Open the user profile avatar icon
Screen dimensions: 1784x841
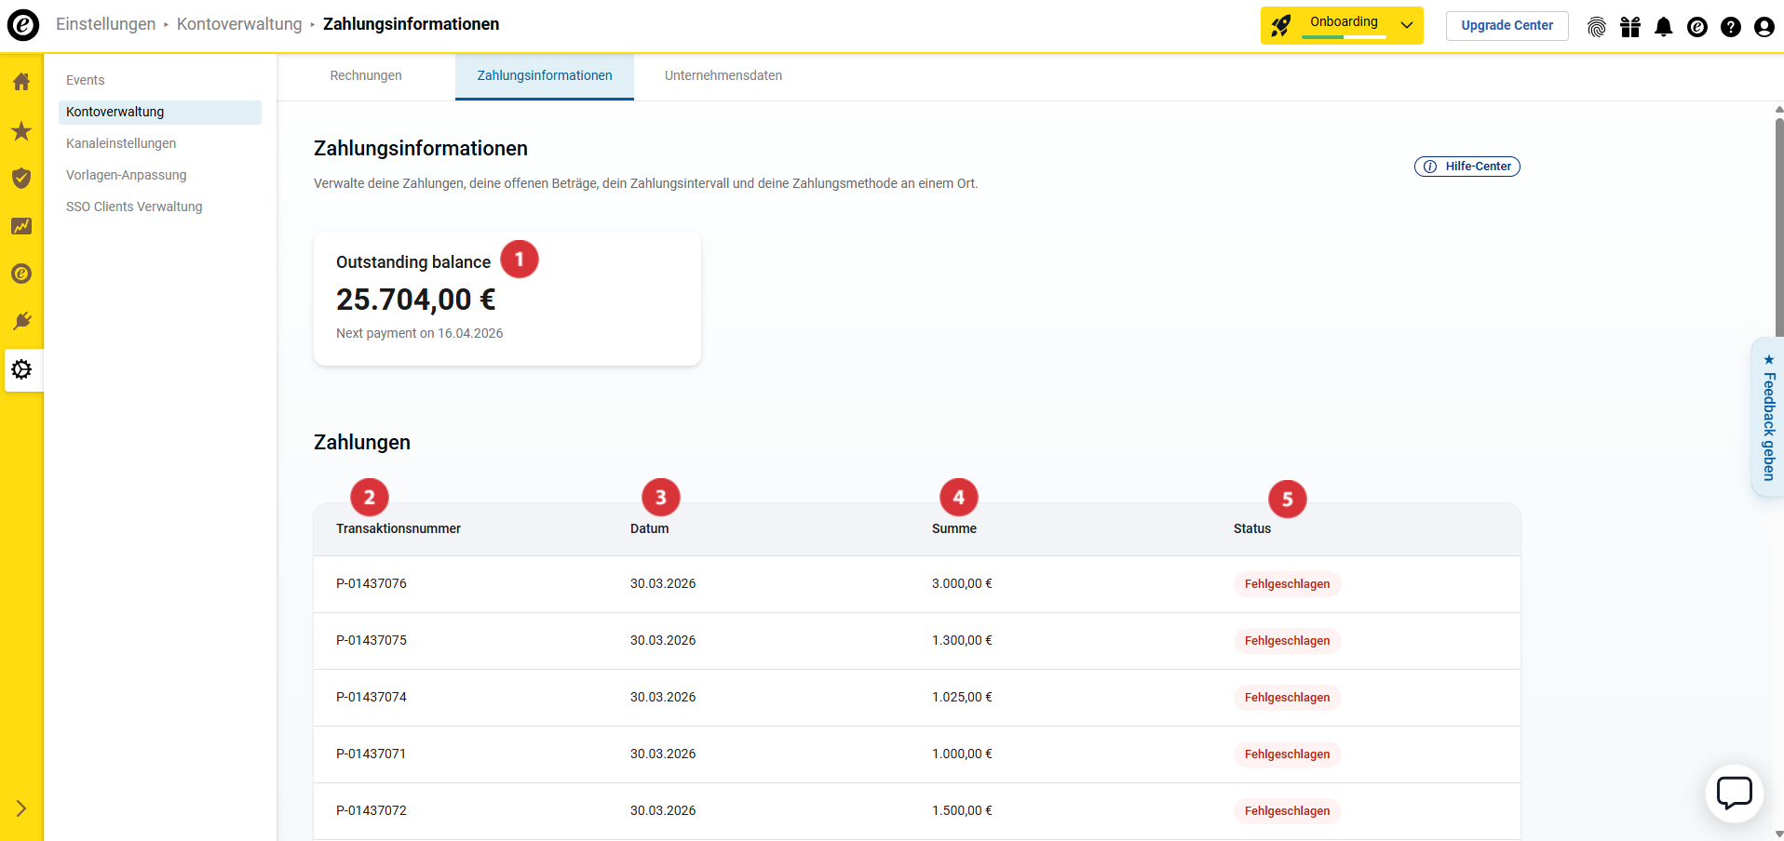coord(1764,27)
